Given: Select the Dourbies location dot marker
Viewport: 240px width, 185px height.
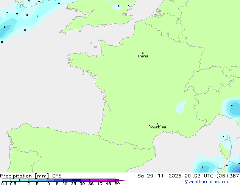Looking at the screenshot, I should pos(157,124).
